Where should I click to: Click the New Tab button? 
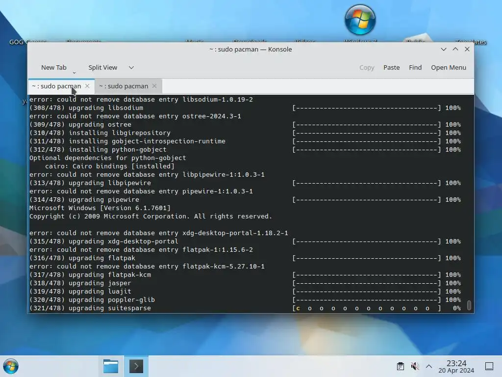[x=54, y=68]
